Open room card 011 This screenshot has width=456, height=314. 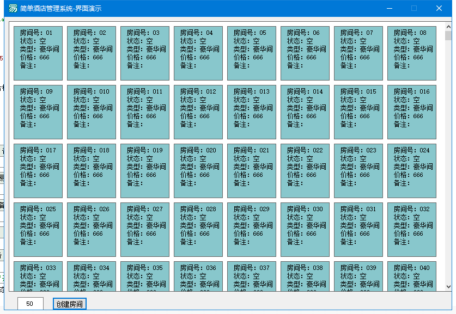(x=145, y=112)
